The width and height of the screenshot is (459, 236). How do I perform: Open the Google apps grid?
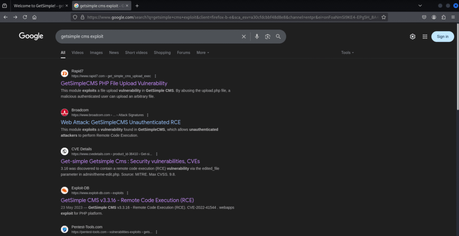[x=425, y=37]
